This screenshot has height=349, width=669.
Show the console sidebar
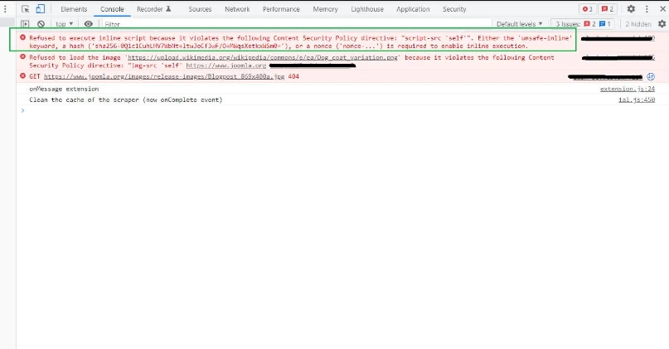click(25, 24)
